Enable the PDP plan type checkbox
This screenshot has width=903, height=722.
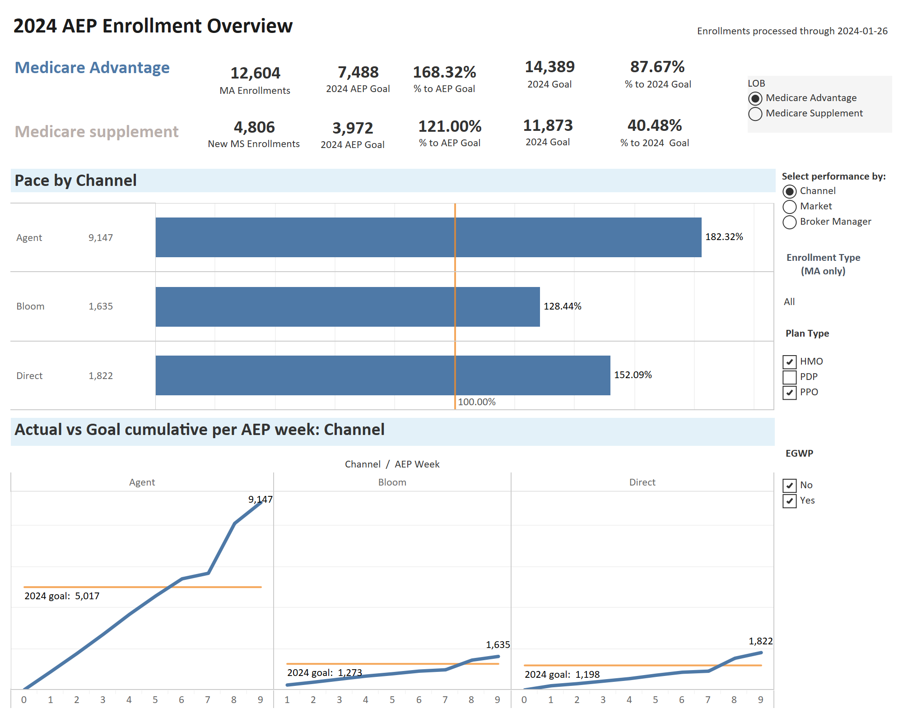[x=789, y=377]
